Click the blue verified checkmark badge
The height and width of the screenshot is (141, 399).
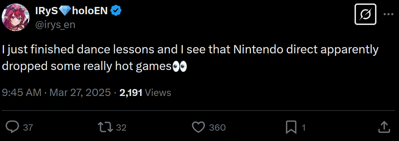[x=116, y=11]
